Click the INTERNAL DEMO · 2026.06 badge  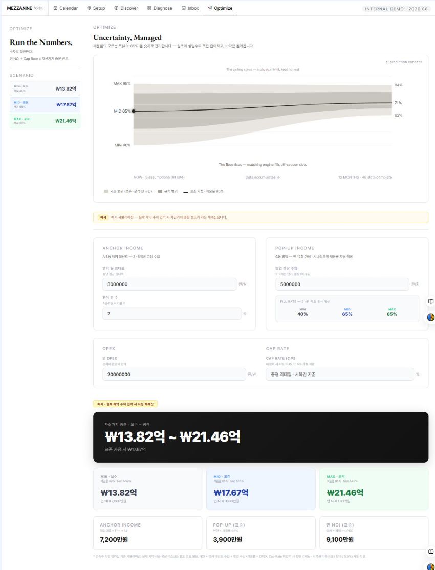click(396, 9)
